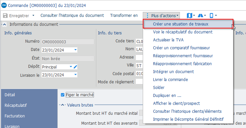This screenshot has width=246, height=128.
Task: Choose Intégrer un document
Action: click(188, 72)
